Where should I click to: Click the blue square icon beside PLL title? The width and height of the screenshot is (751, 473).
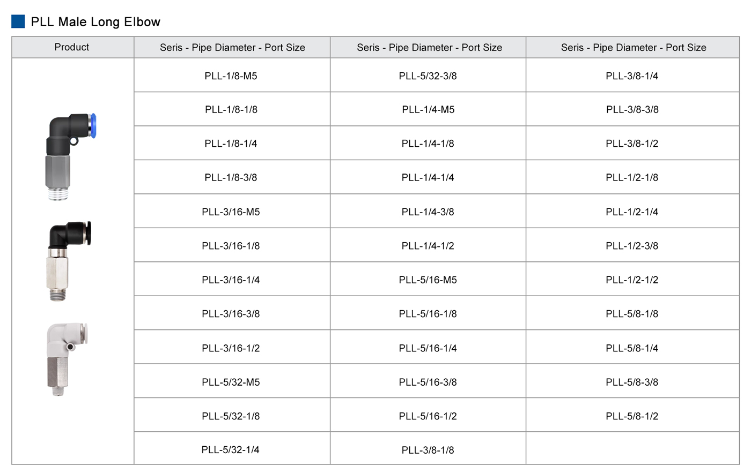pos(18,21)
